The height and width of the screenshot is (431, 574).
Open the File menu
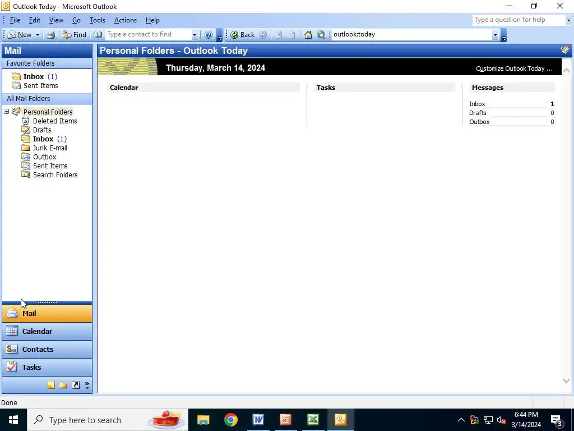tap(15, 20)
